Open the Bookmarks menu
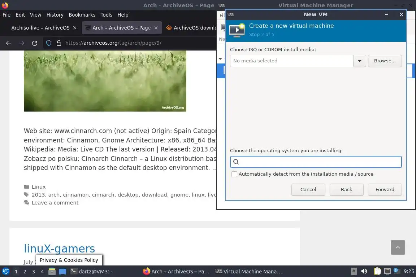The image size is (416, 277). coord(82,15)
